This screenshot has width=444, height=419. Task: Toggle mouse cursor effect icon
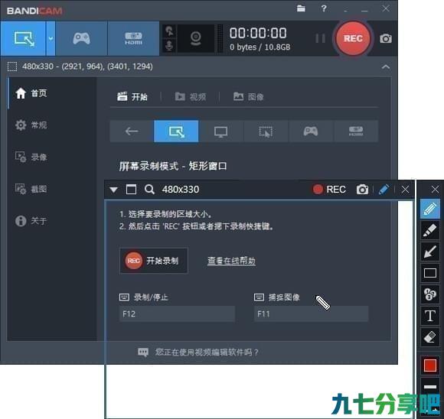(169, 31)
